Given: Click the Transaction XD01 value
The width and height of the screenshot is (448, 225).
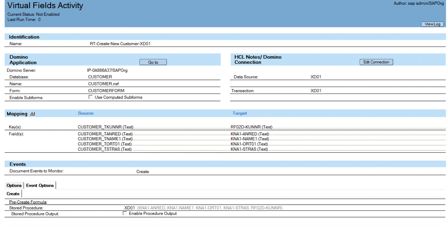Looking at the screenshot, I should (x=316, y=91).
